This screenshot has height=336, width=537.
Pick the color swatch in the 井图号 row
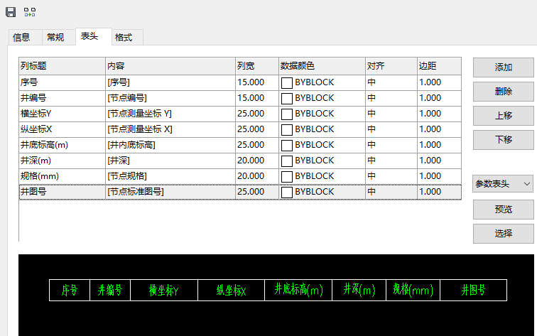coord(287,192)
